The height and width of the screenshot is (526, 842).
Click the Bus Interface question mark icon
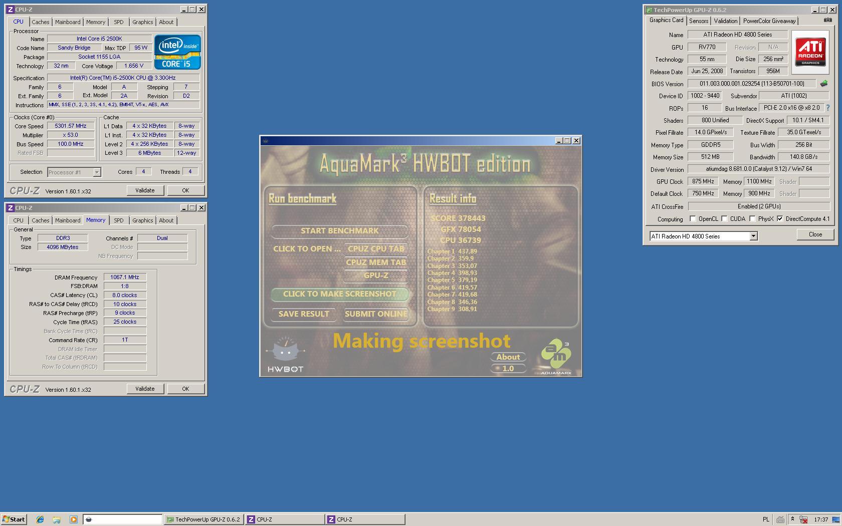pos(827,108)
